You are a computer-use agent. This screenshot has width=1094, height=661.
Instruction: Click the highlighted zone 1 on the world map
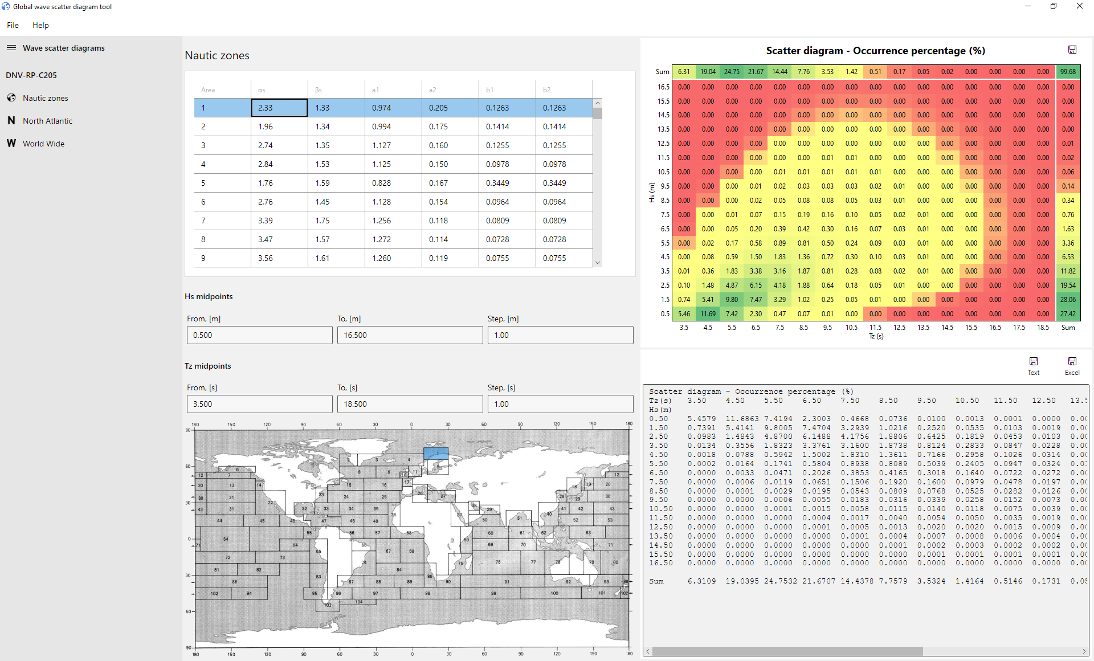436,454
